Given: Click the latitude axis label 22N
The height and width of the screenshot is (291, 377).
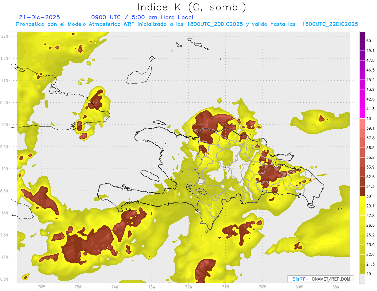Looking at the screenshot, I should [5, 36].
